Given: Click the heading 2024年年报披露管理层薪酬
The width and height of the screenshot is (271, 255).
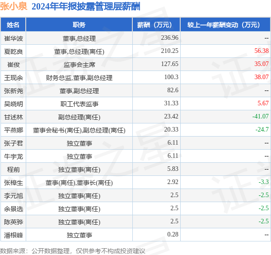Looking at the screenshot, I should (86, 7).
